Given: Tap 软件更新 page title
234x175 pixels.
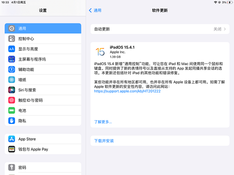Looking at the screenshot, I should (160, 10).
